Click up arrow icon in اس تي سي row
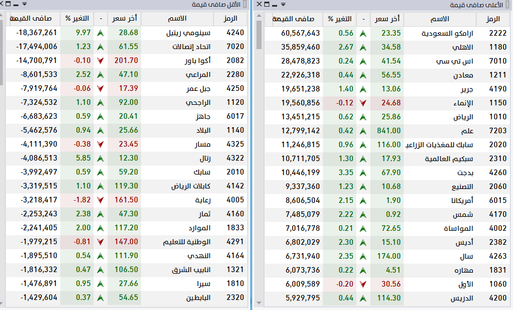 pyautogui.click(x=363, y=61)
